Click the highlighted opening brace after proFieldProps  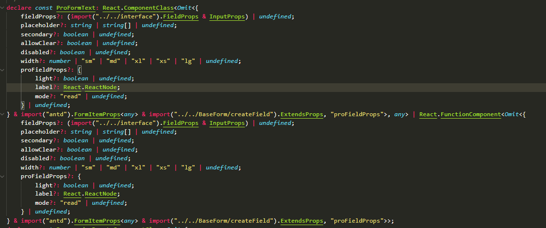80,70
